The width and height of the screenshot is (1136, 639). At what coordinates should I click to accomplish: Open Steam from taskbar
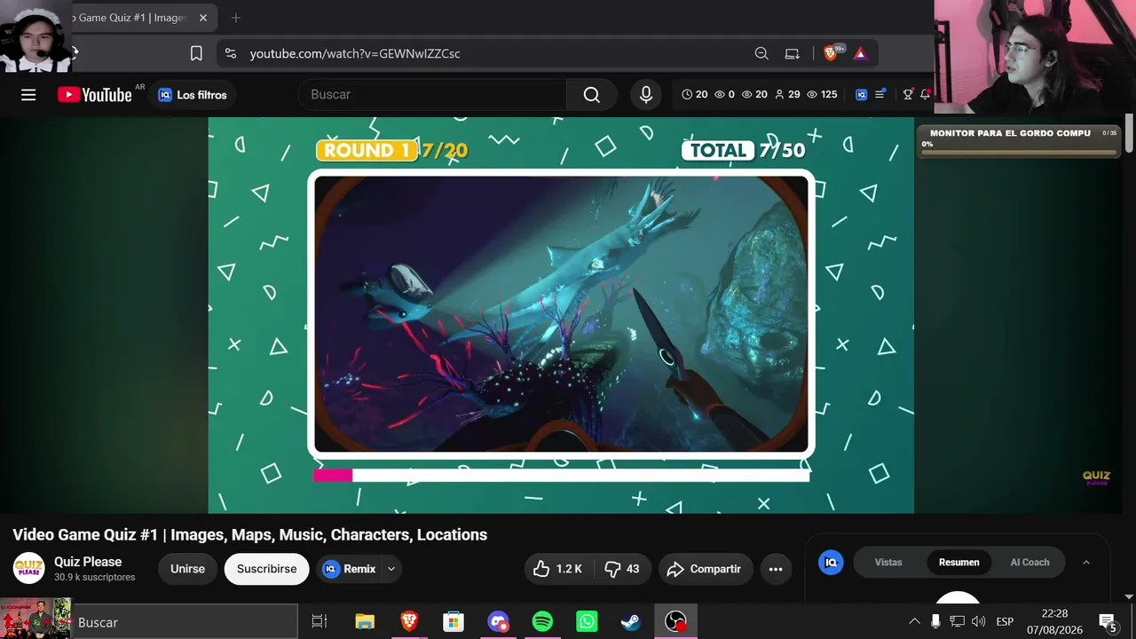point(631,622)
